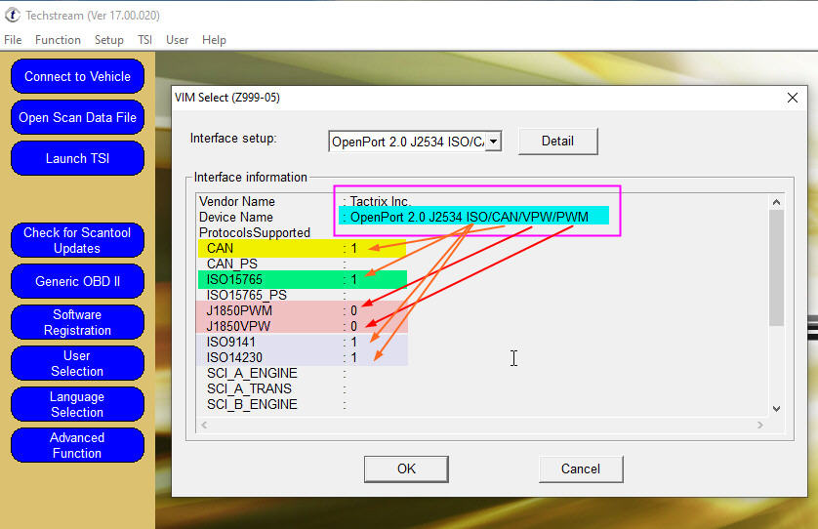Click Open Scan Data File button
The width and height of the screenshot is (818, 529).
(77, 117)
